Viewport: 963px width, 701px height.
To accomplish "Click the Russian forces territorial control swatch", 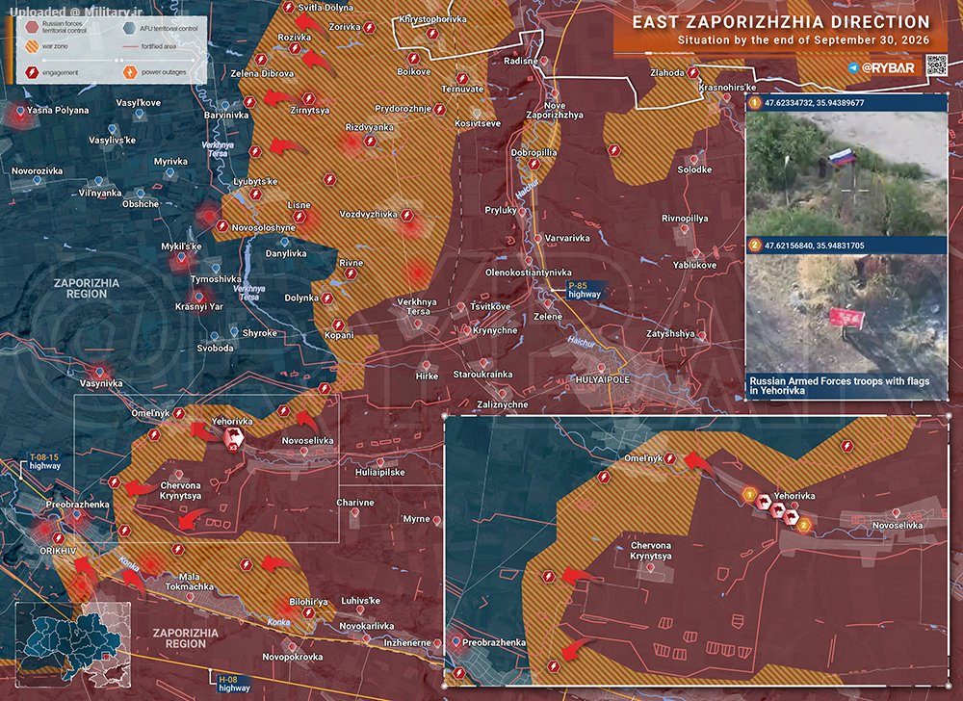I will coord(32,27).
